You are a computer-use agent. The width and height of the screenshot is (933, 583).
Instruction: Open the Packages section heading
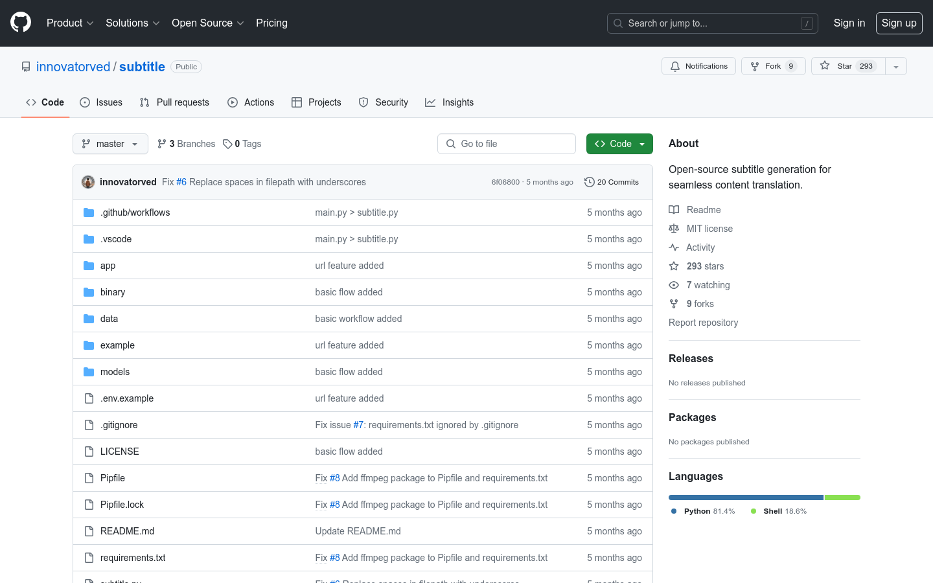coord(692,417)
